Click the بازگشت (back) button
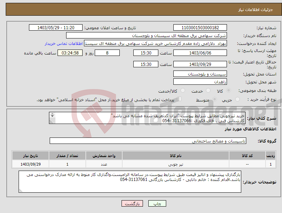Image resolution: width=282 pixels, height=213 pixels. [x=132, y=203]
